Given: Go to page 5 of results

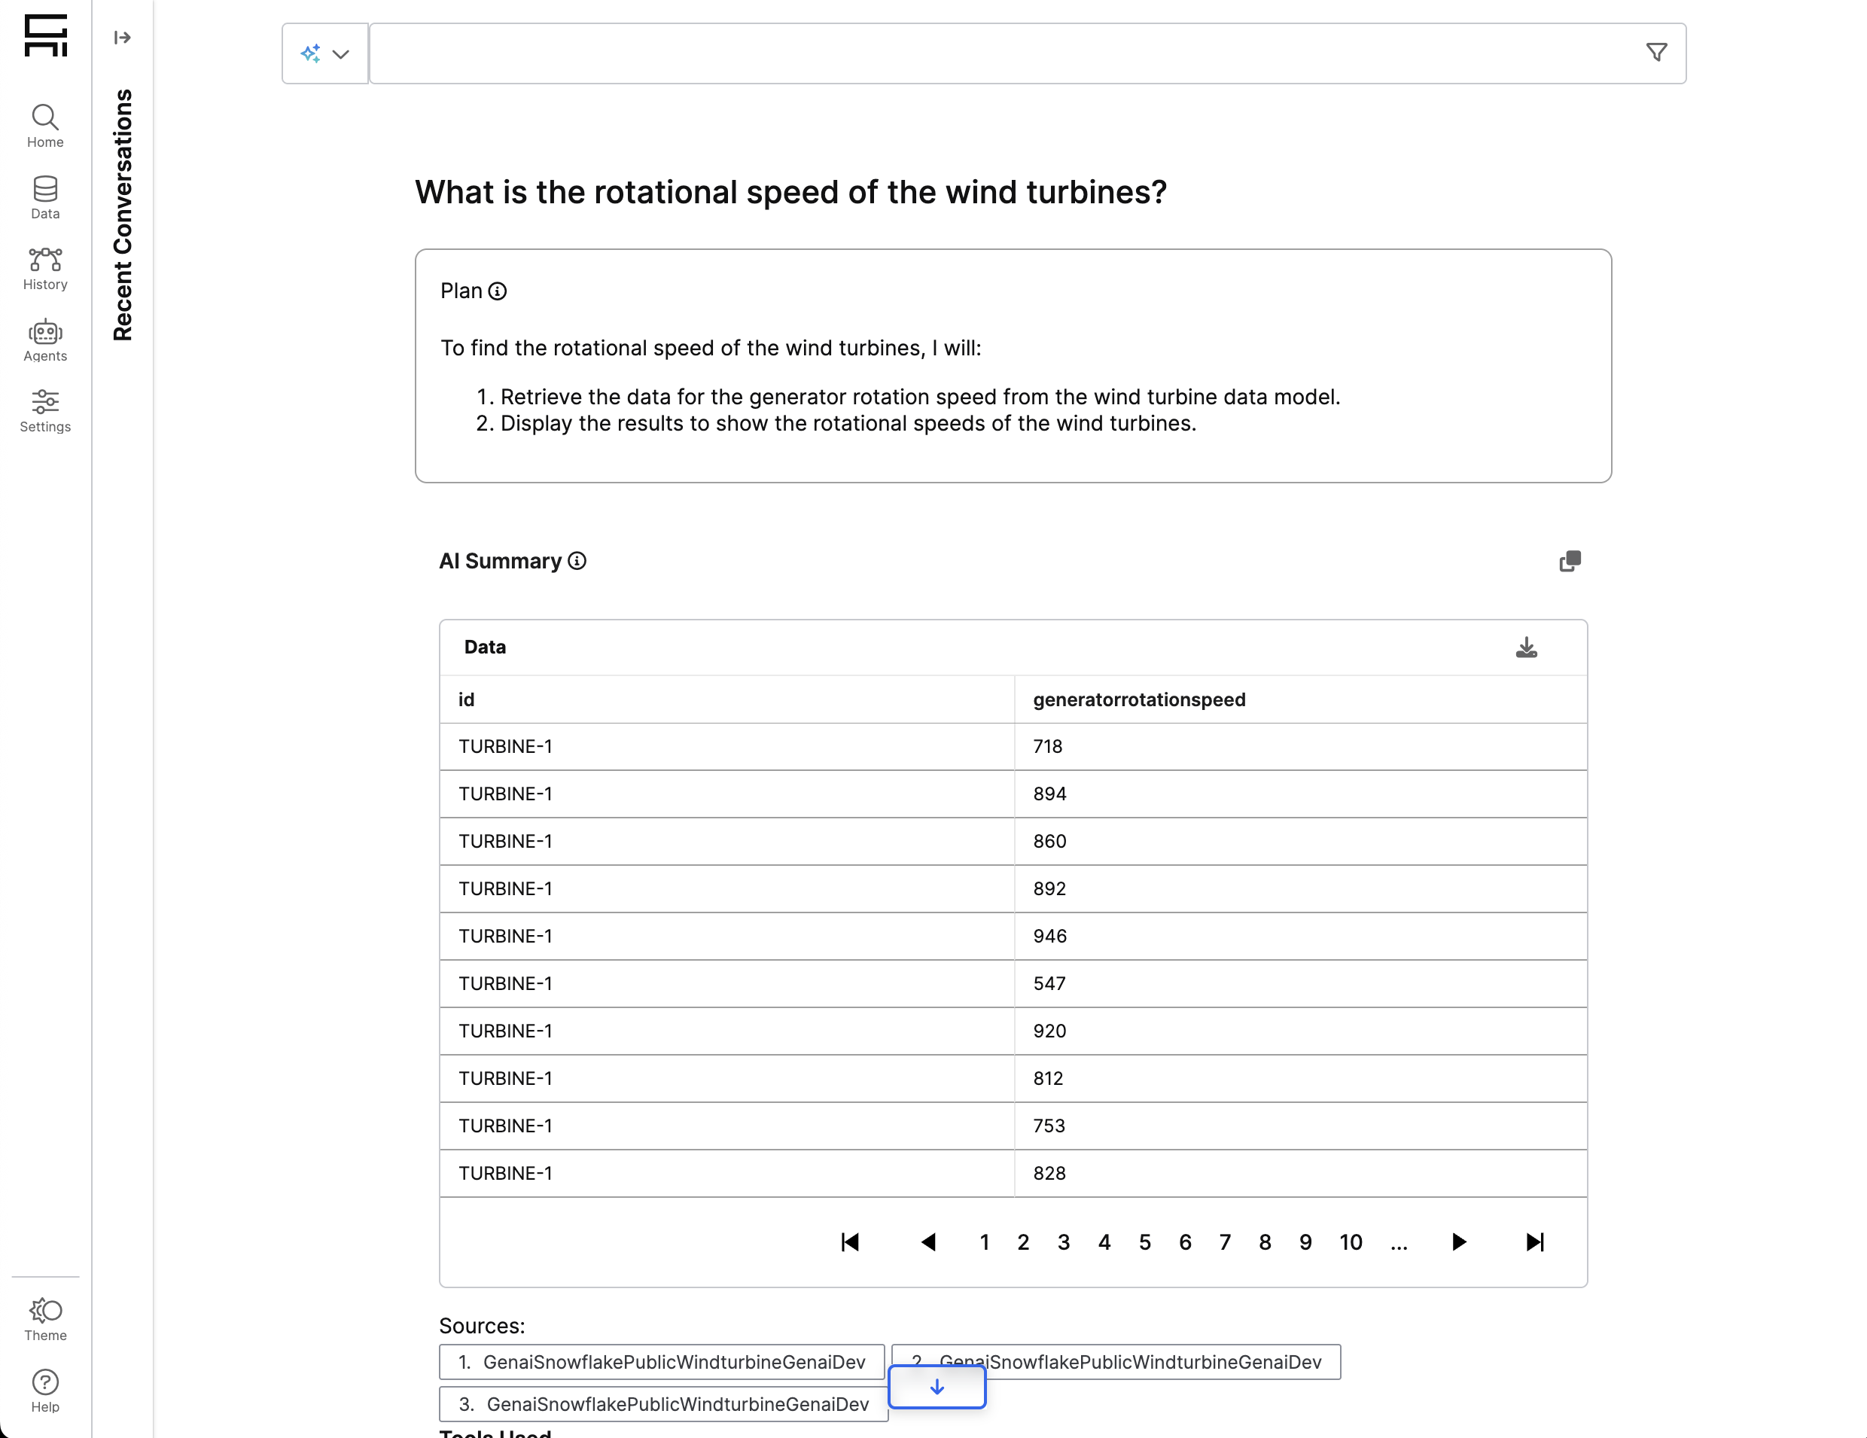Looking at the screenshot, I should [x=1144, y=1242].
